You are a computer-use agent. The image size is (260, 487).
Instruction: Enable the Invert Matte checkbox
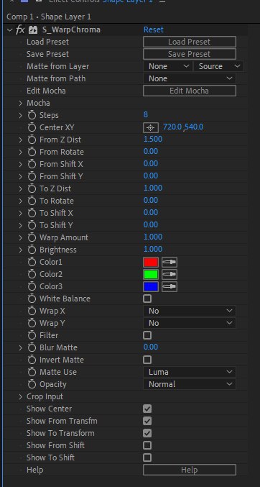(147, 360)
